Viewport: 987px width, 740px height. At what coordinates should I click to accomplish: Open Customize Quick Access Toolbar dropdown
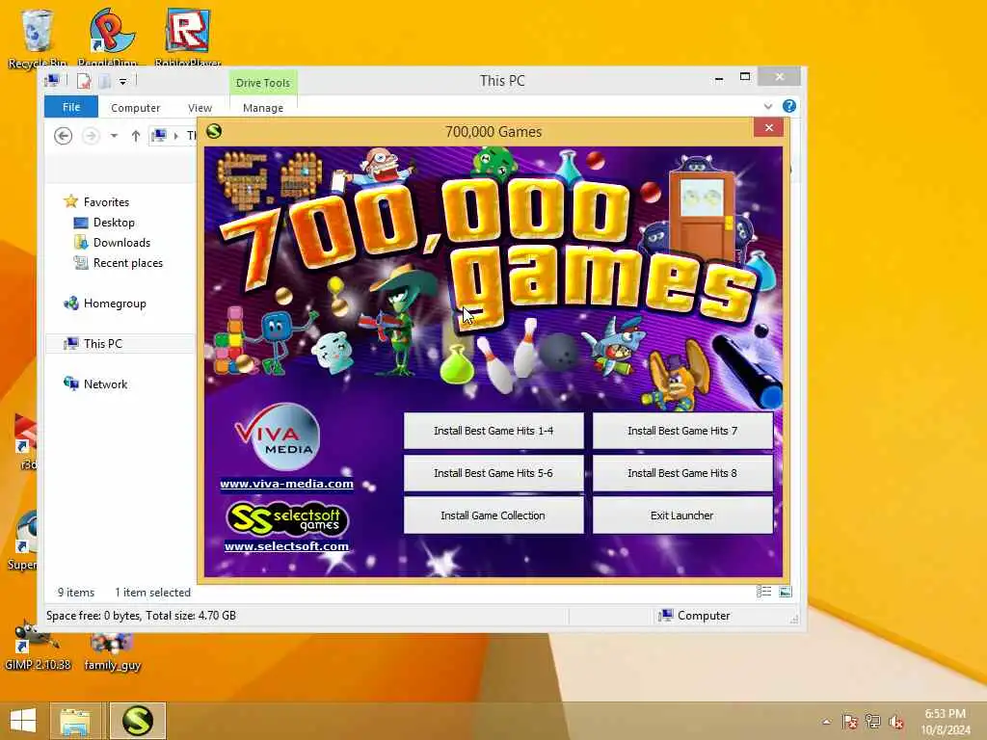click(x=122, y=81)
